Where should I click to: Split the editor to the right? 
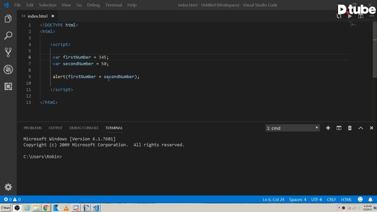[x=361, y=16]
